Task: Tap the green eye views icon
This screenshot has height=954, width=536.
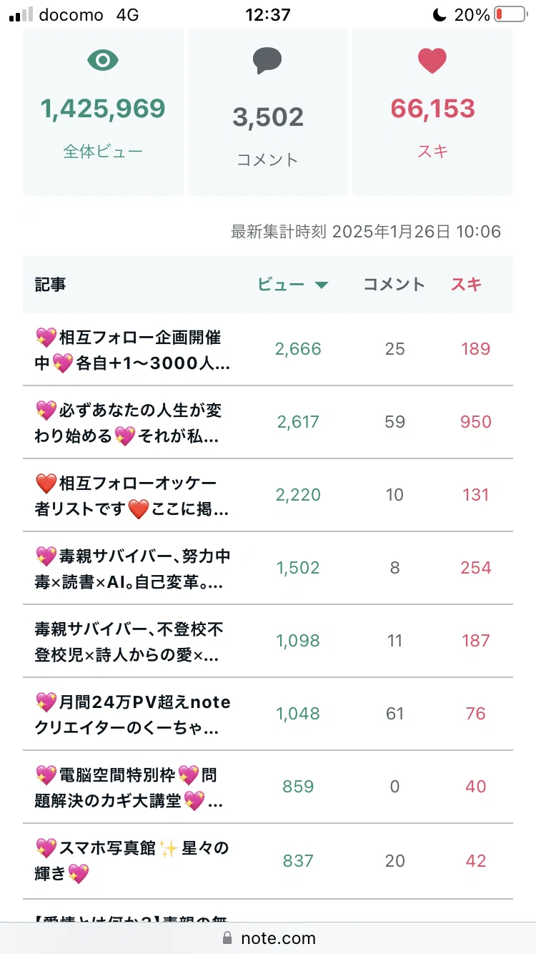Action: pyautogui.click(x=103, y=61)
